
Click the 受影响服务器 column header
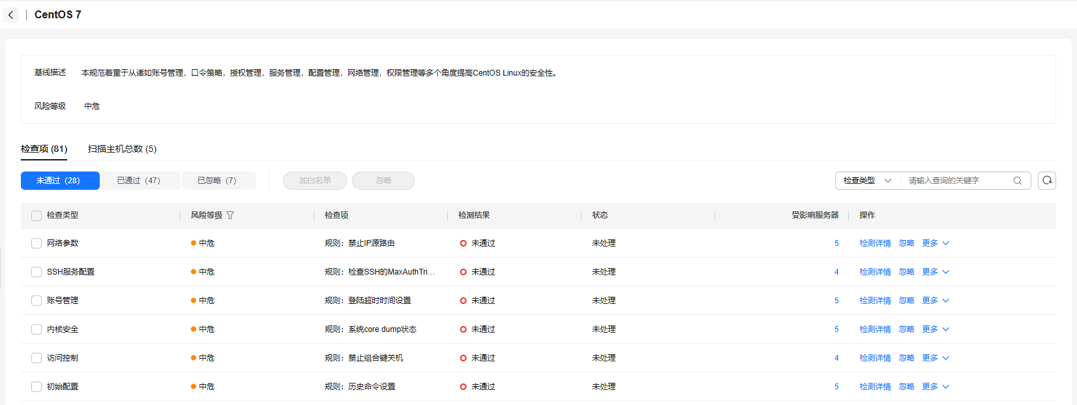point(815,215)
